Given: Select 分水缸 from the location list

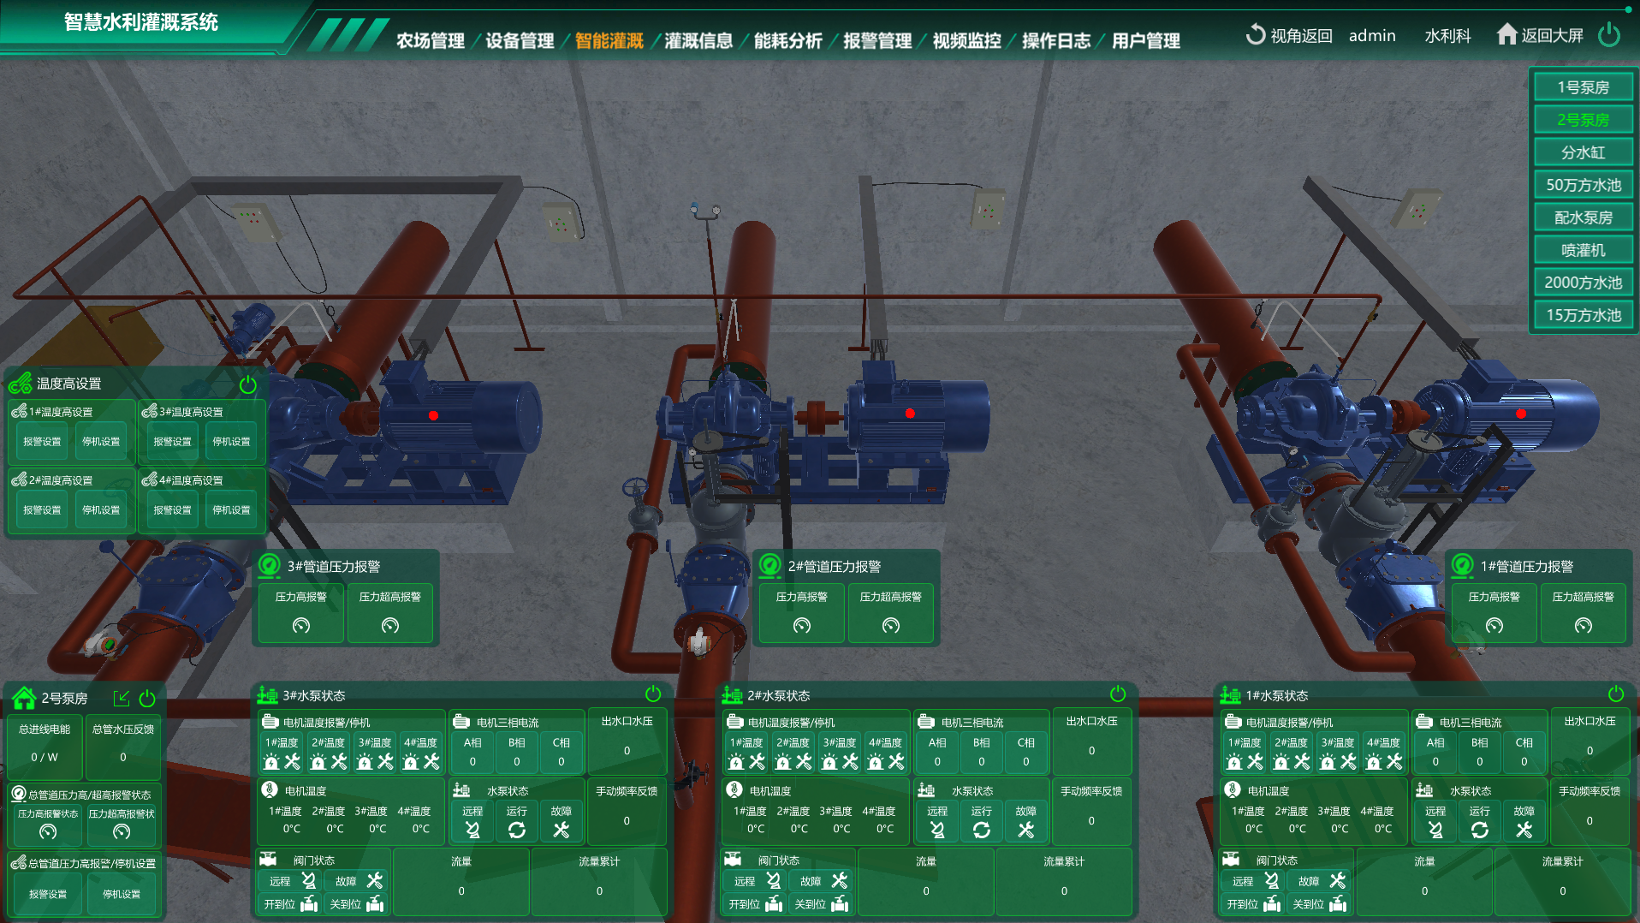Looking at the screenshot, I should 1583,152.
